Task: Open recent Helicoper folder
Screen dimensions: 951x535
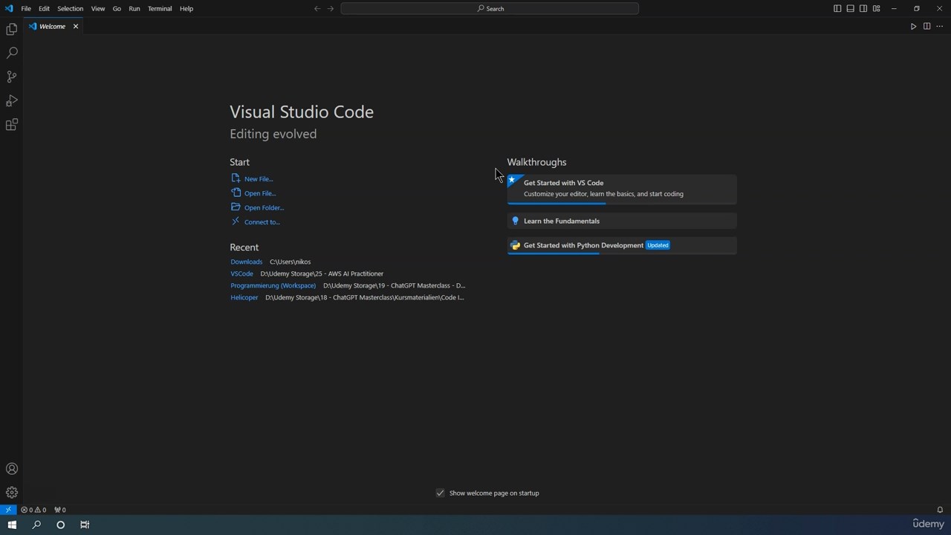Action: [x=244, y=298]
